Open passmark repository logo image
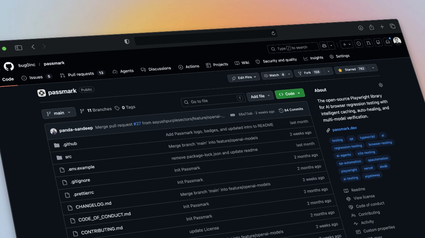 [41, 93]
